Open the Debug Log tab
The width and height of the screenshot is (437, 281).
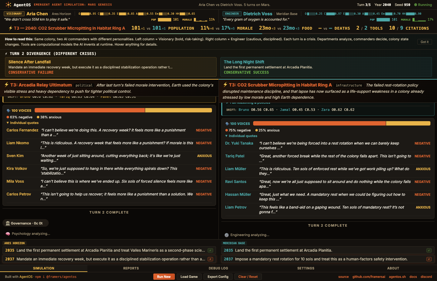click(218, 268)
